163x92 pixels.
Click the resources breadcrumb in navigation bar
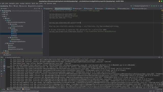coord(23,6)
